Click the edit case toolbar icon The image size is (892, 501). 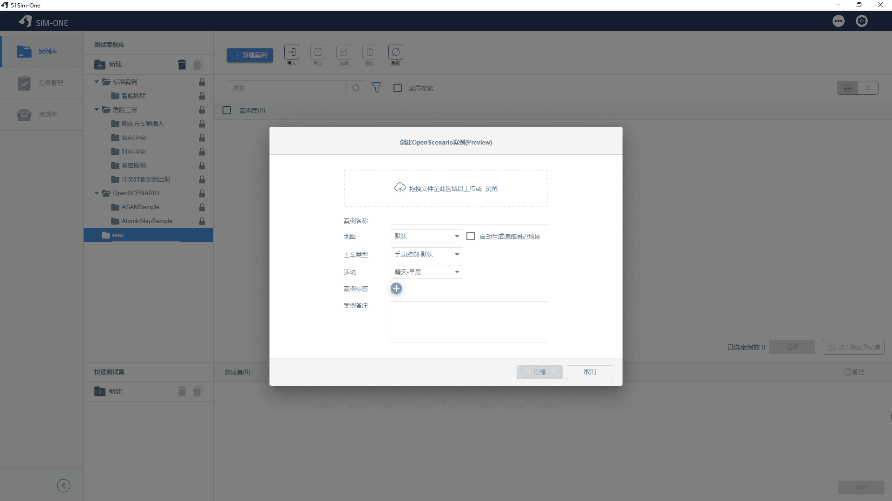click(344, 52)
